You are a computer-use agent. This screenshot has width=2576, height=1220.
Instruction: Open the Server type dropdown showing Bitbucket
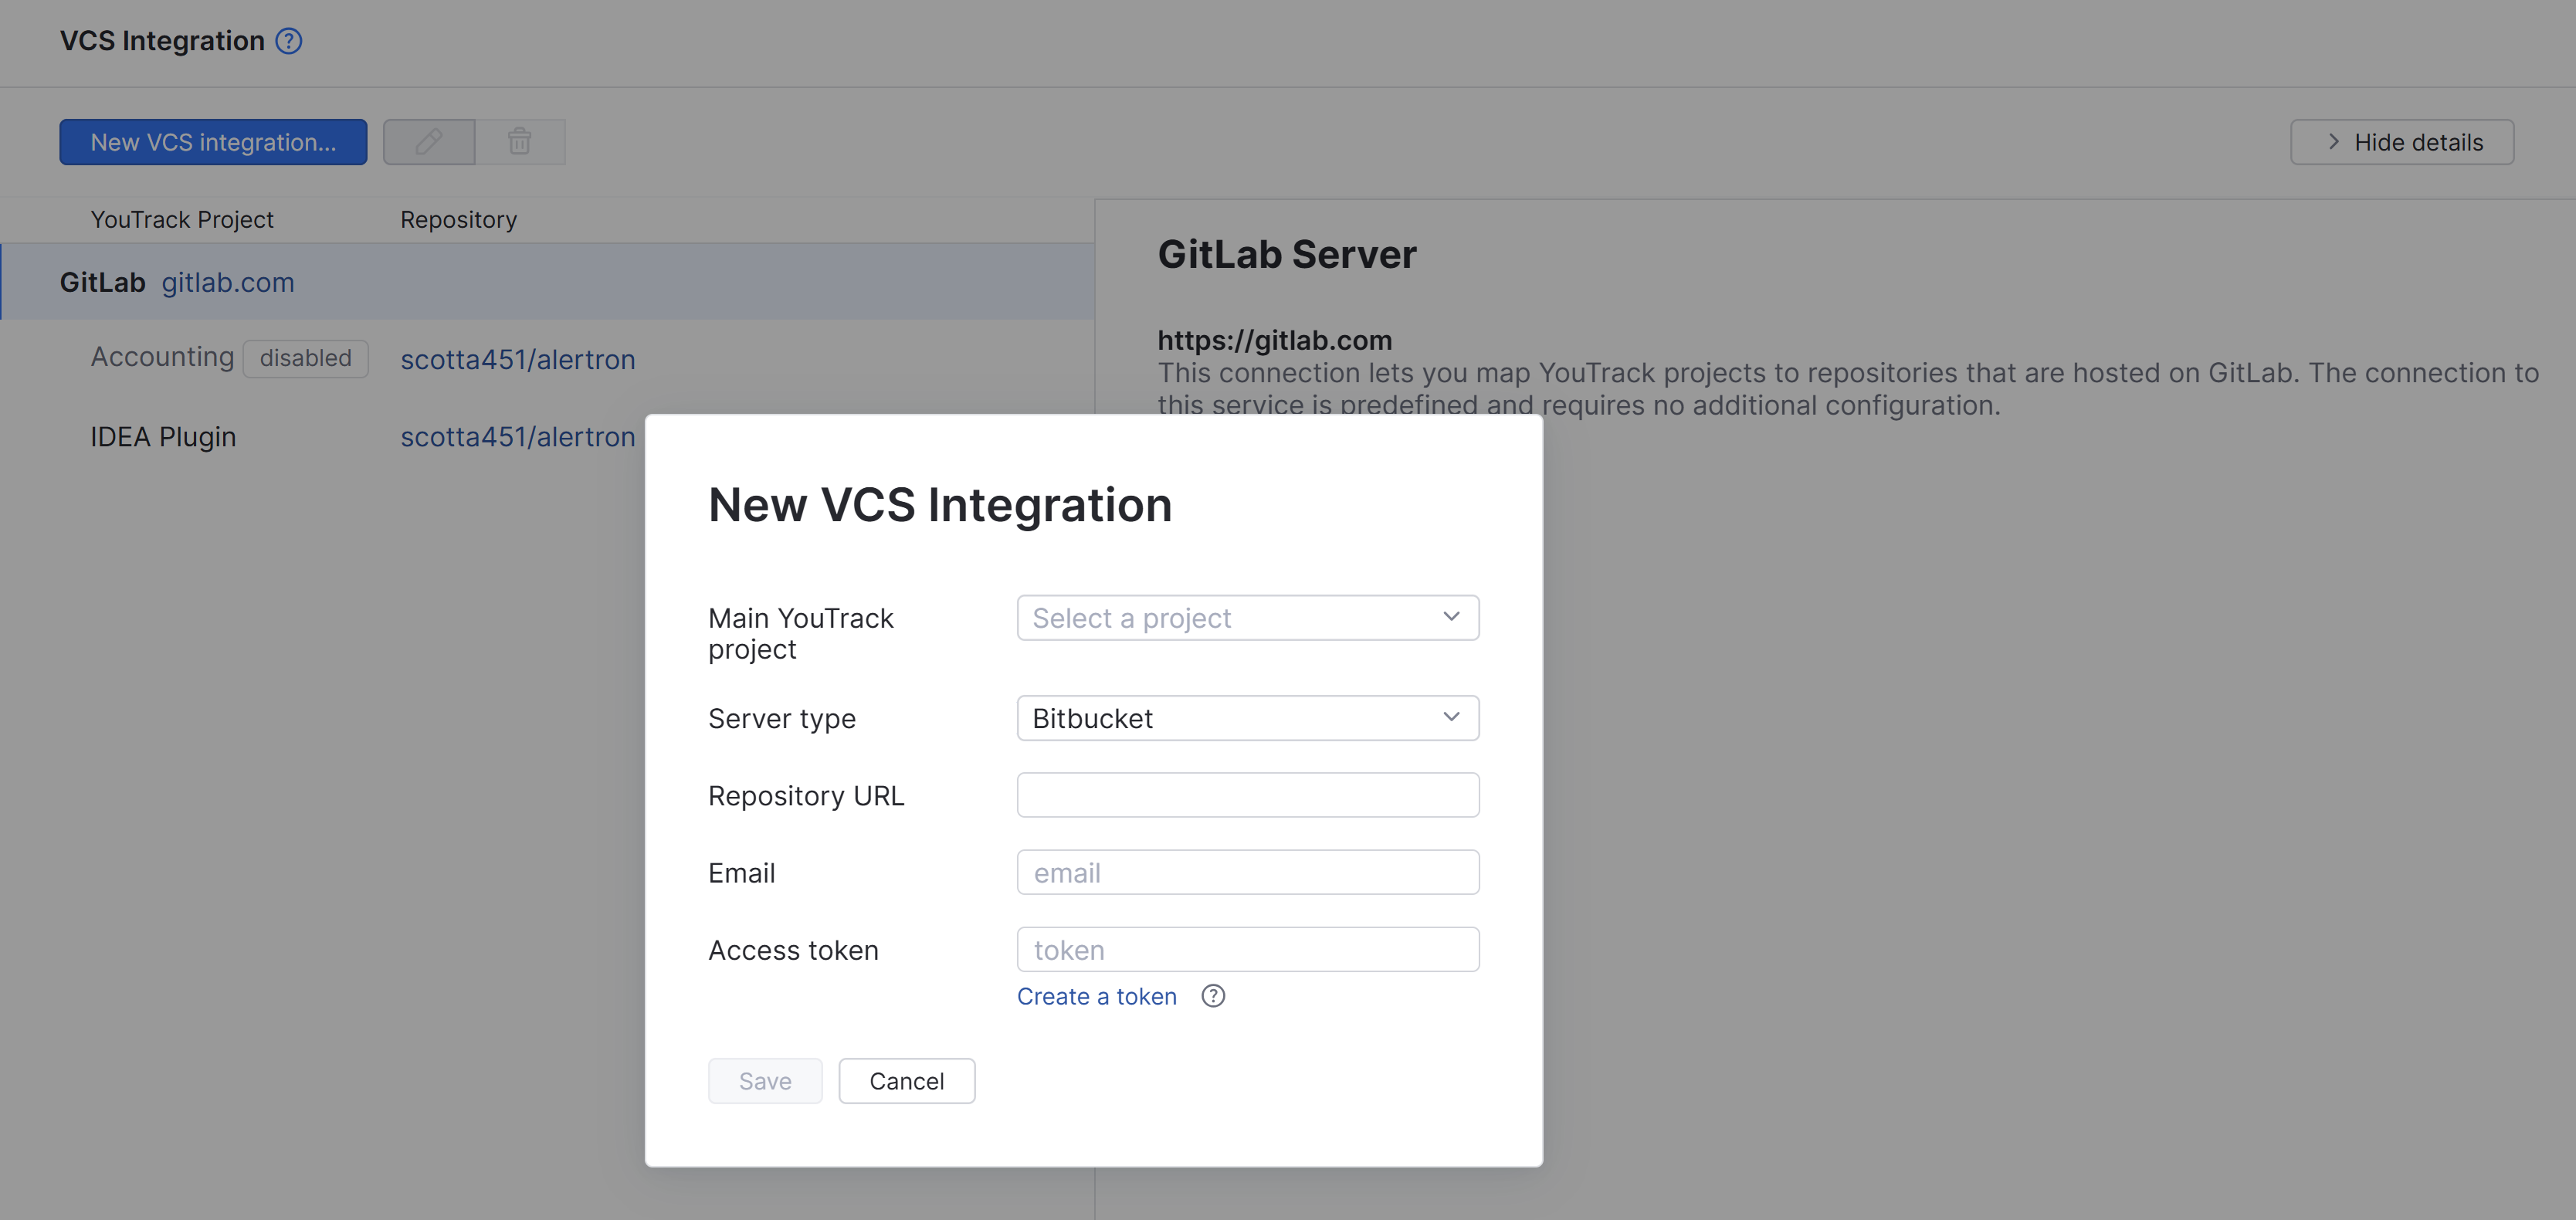coord(1246,717)
